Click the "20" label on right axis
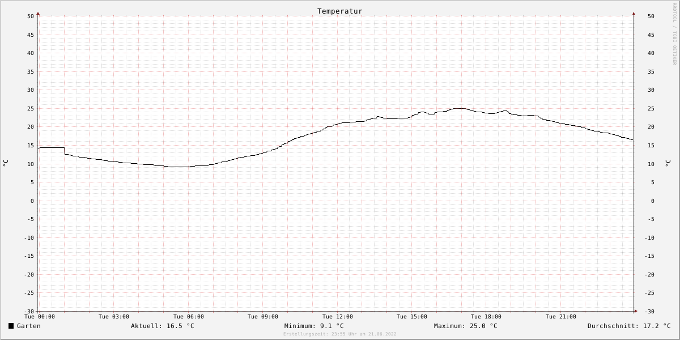The height and width of the screenshot is (340, 680). 651,127
